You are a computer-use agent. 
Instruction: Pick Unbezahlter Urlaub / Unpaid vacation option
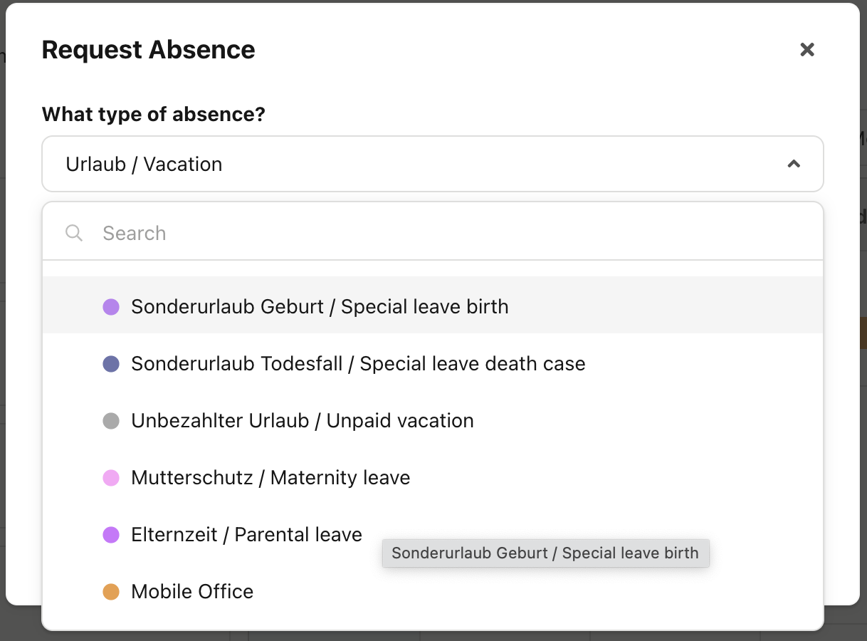click(433, 420)
